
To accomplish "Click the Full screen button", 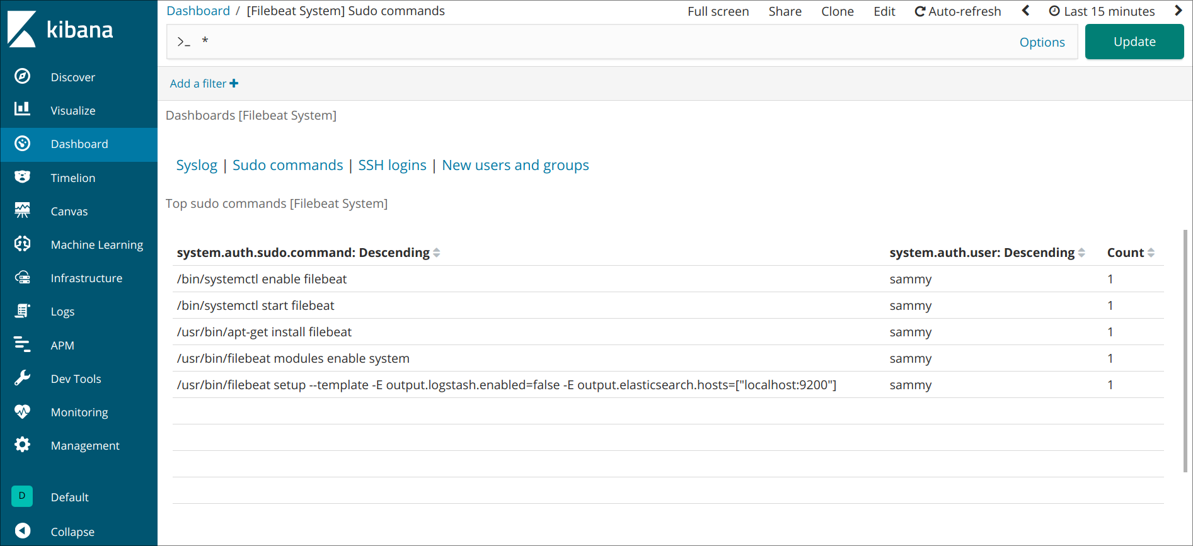I will click(x=718, y=11).
